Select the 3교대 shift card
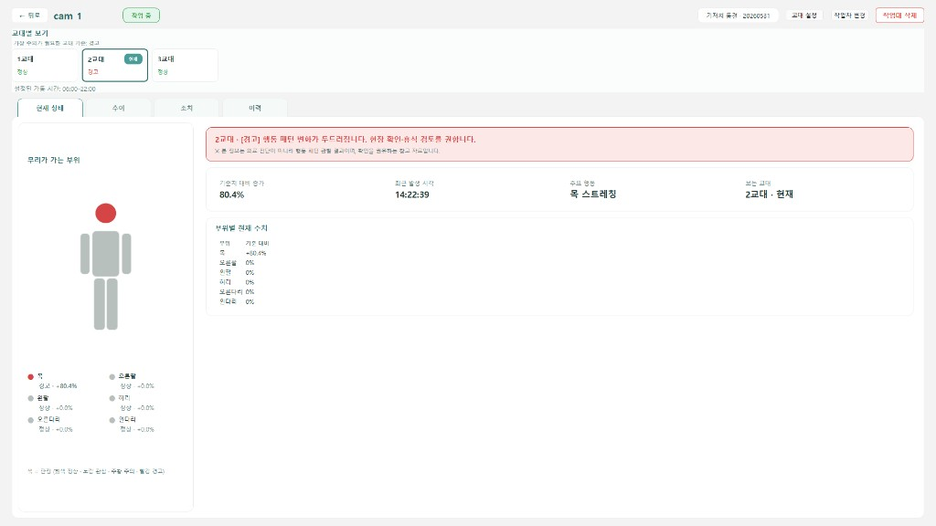 point(185,65)
